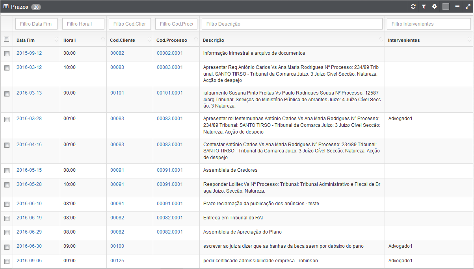474x269 pixels.
Task: Sort by Cod.Processo using its sort arrows
Action: pyautogui.click(x=196, y=40)
